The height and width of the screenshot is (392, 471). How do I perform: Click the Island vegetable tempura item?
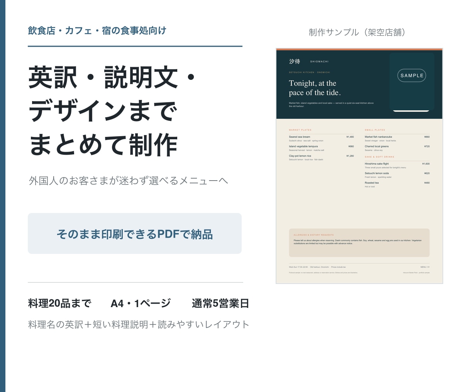[303, 147]
